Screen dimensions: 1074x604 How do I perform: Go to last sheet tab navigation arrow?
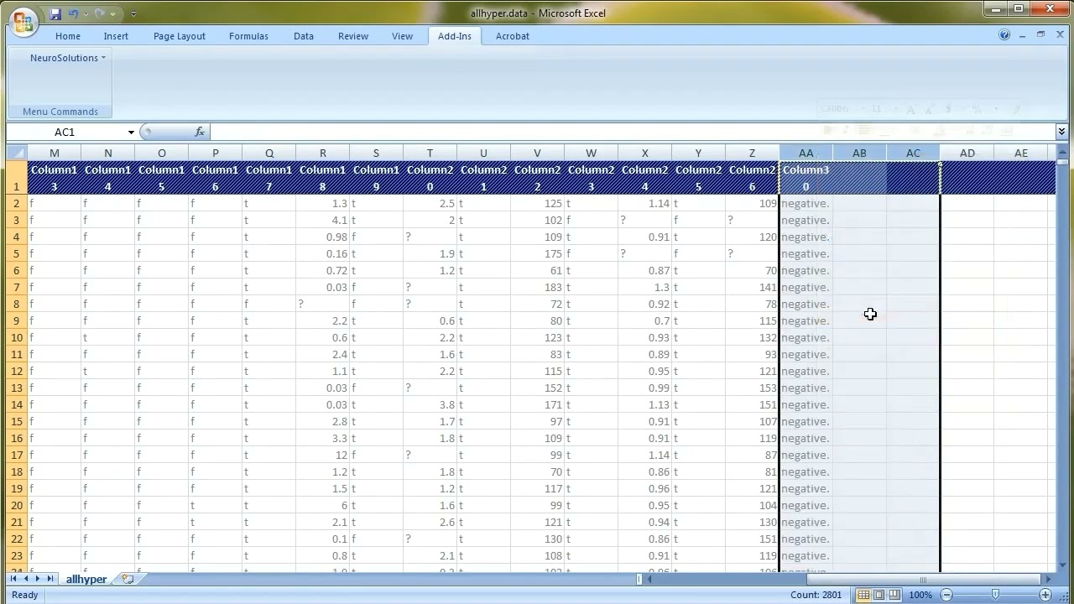click(x=50, y=579)
